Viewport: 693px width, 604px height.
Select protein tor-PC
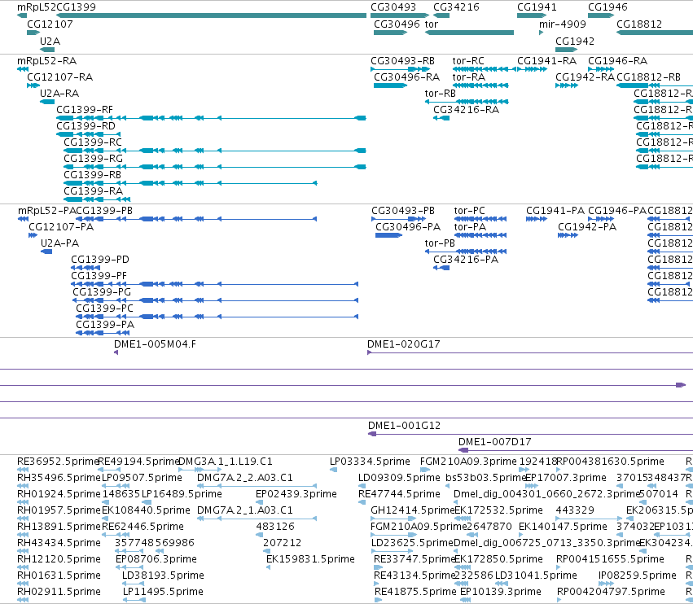tap(469, 211)
